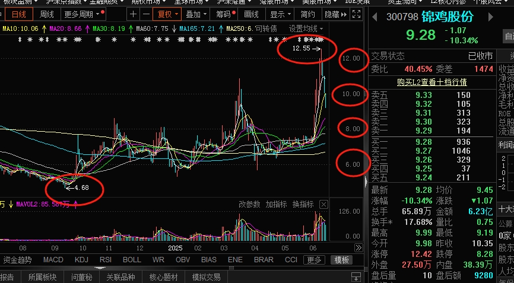Collapse the right quote panel arrow
Image resolution: width=514 pixels, height=283 pixels.
[366, 181]
